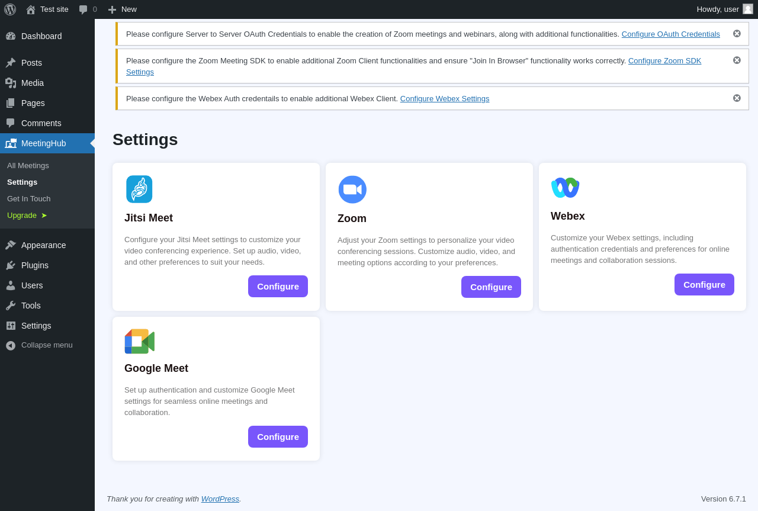This screenshot has height=511, width=758.
Task: Open comments bubble in the admin bar
Action: click(88, 9)
